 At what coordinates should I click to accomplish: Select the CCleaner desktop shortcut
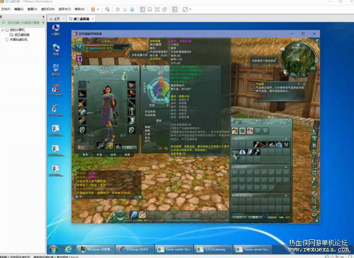point(56,90)
